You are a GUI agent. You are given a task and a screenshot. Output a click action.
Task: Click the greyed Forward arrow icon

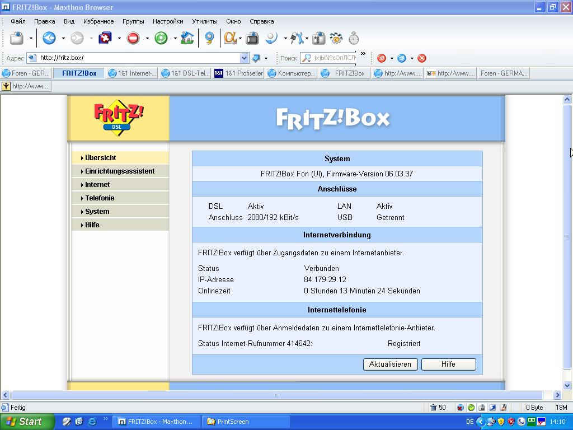[77, 38]
